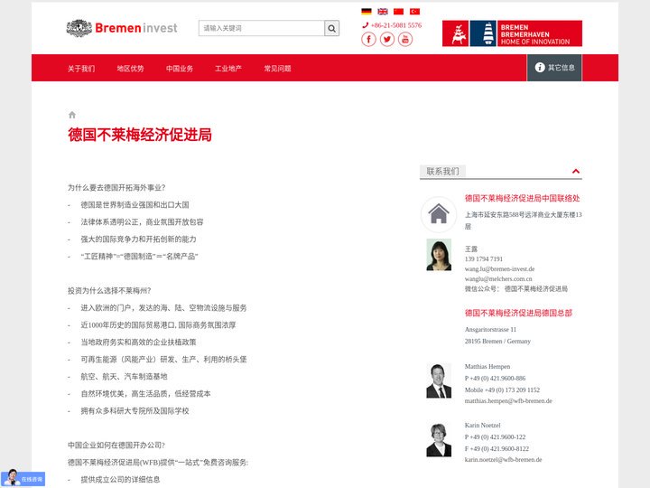Click Mobile +49 (0) 173 209 1152
Image resolution: width=650 pixels, height=488 pixels.
pos(503,390)
